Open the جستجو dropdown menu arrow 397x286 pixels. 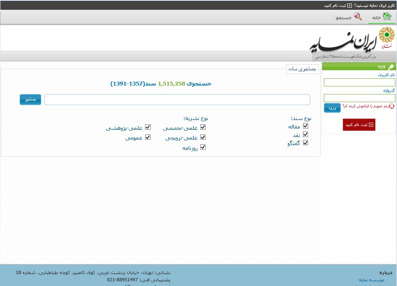(334, 17)
